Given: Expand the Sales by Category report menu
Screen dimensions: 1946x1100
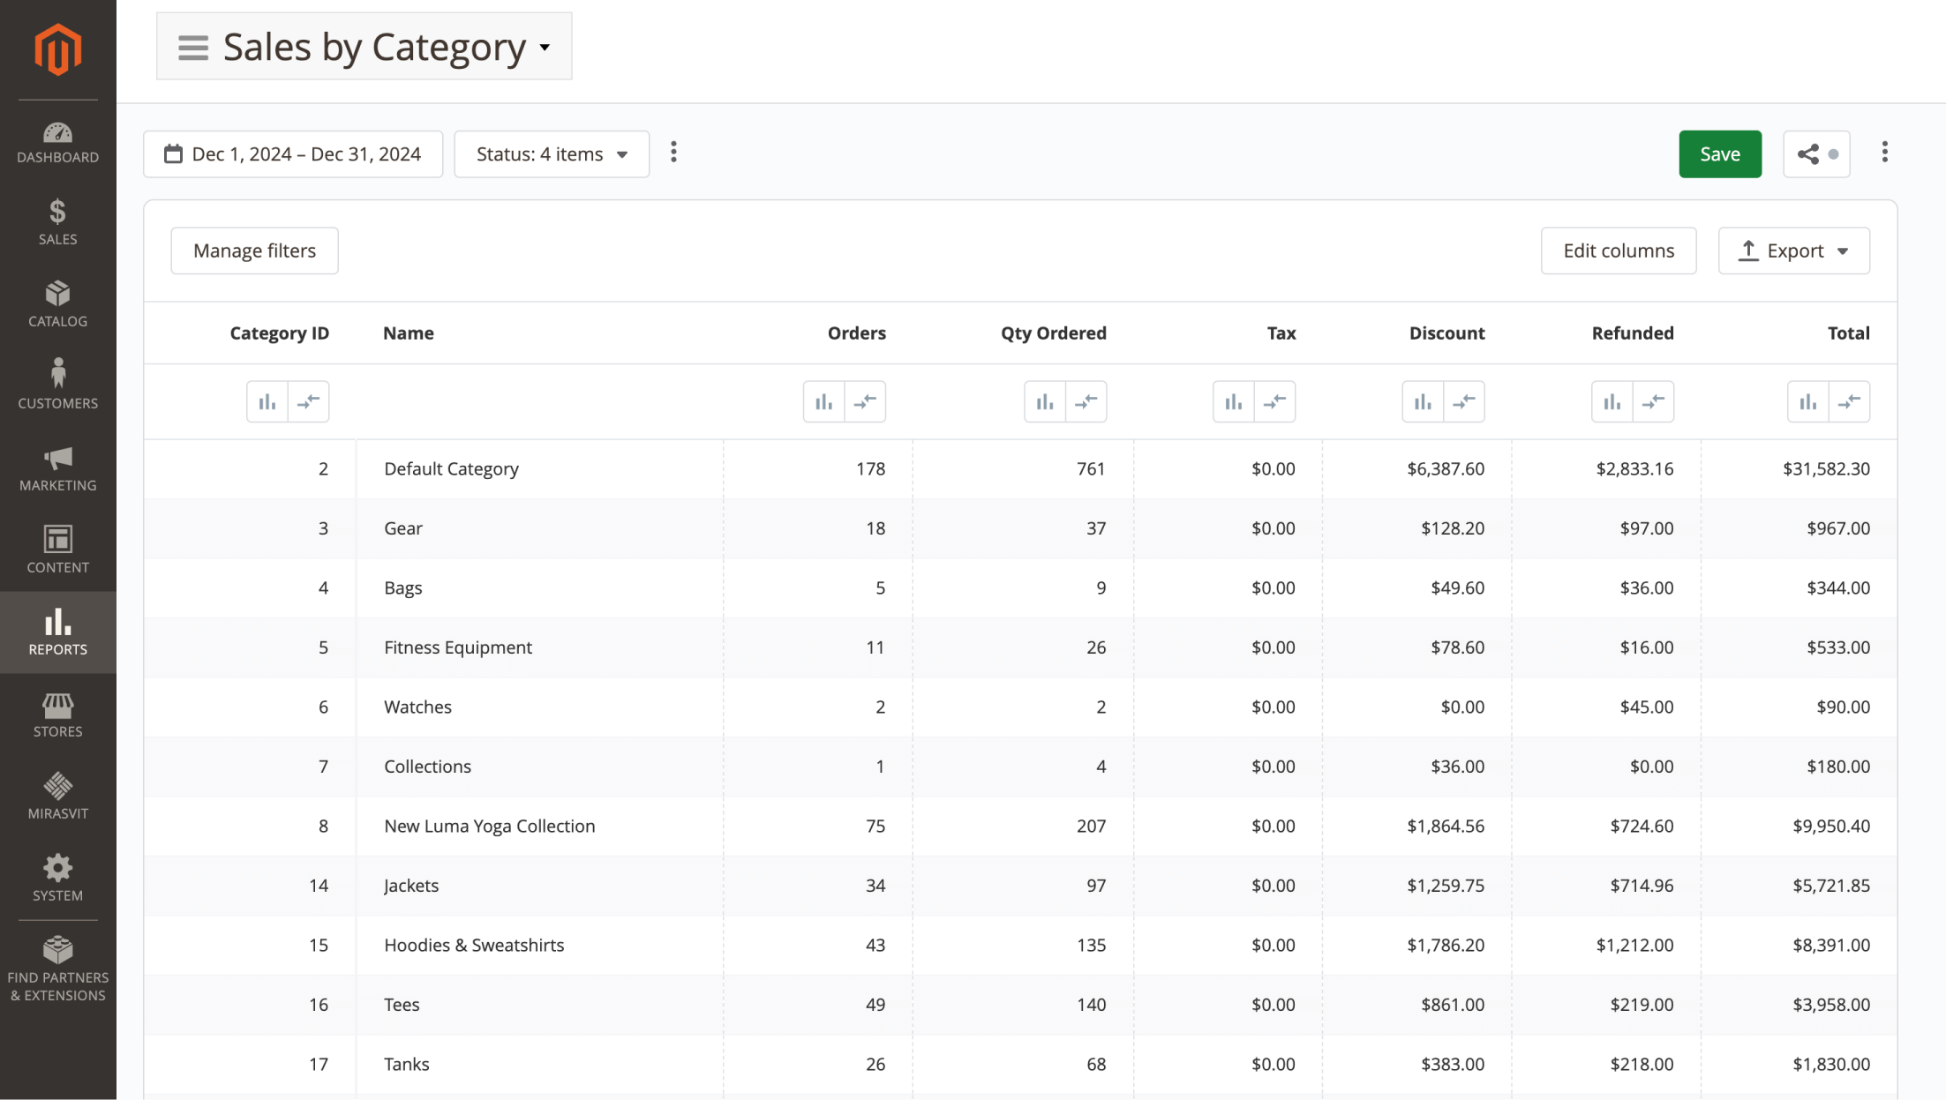Looking at the screenshot, I should click(364, 46).
